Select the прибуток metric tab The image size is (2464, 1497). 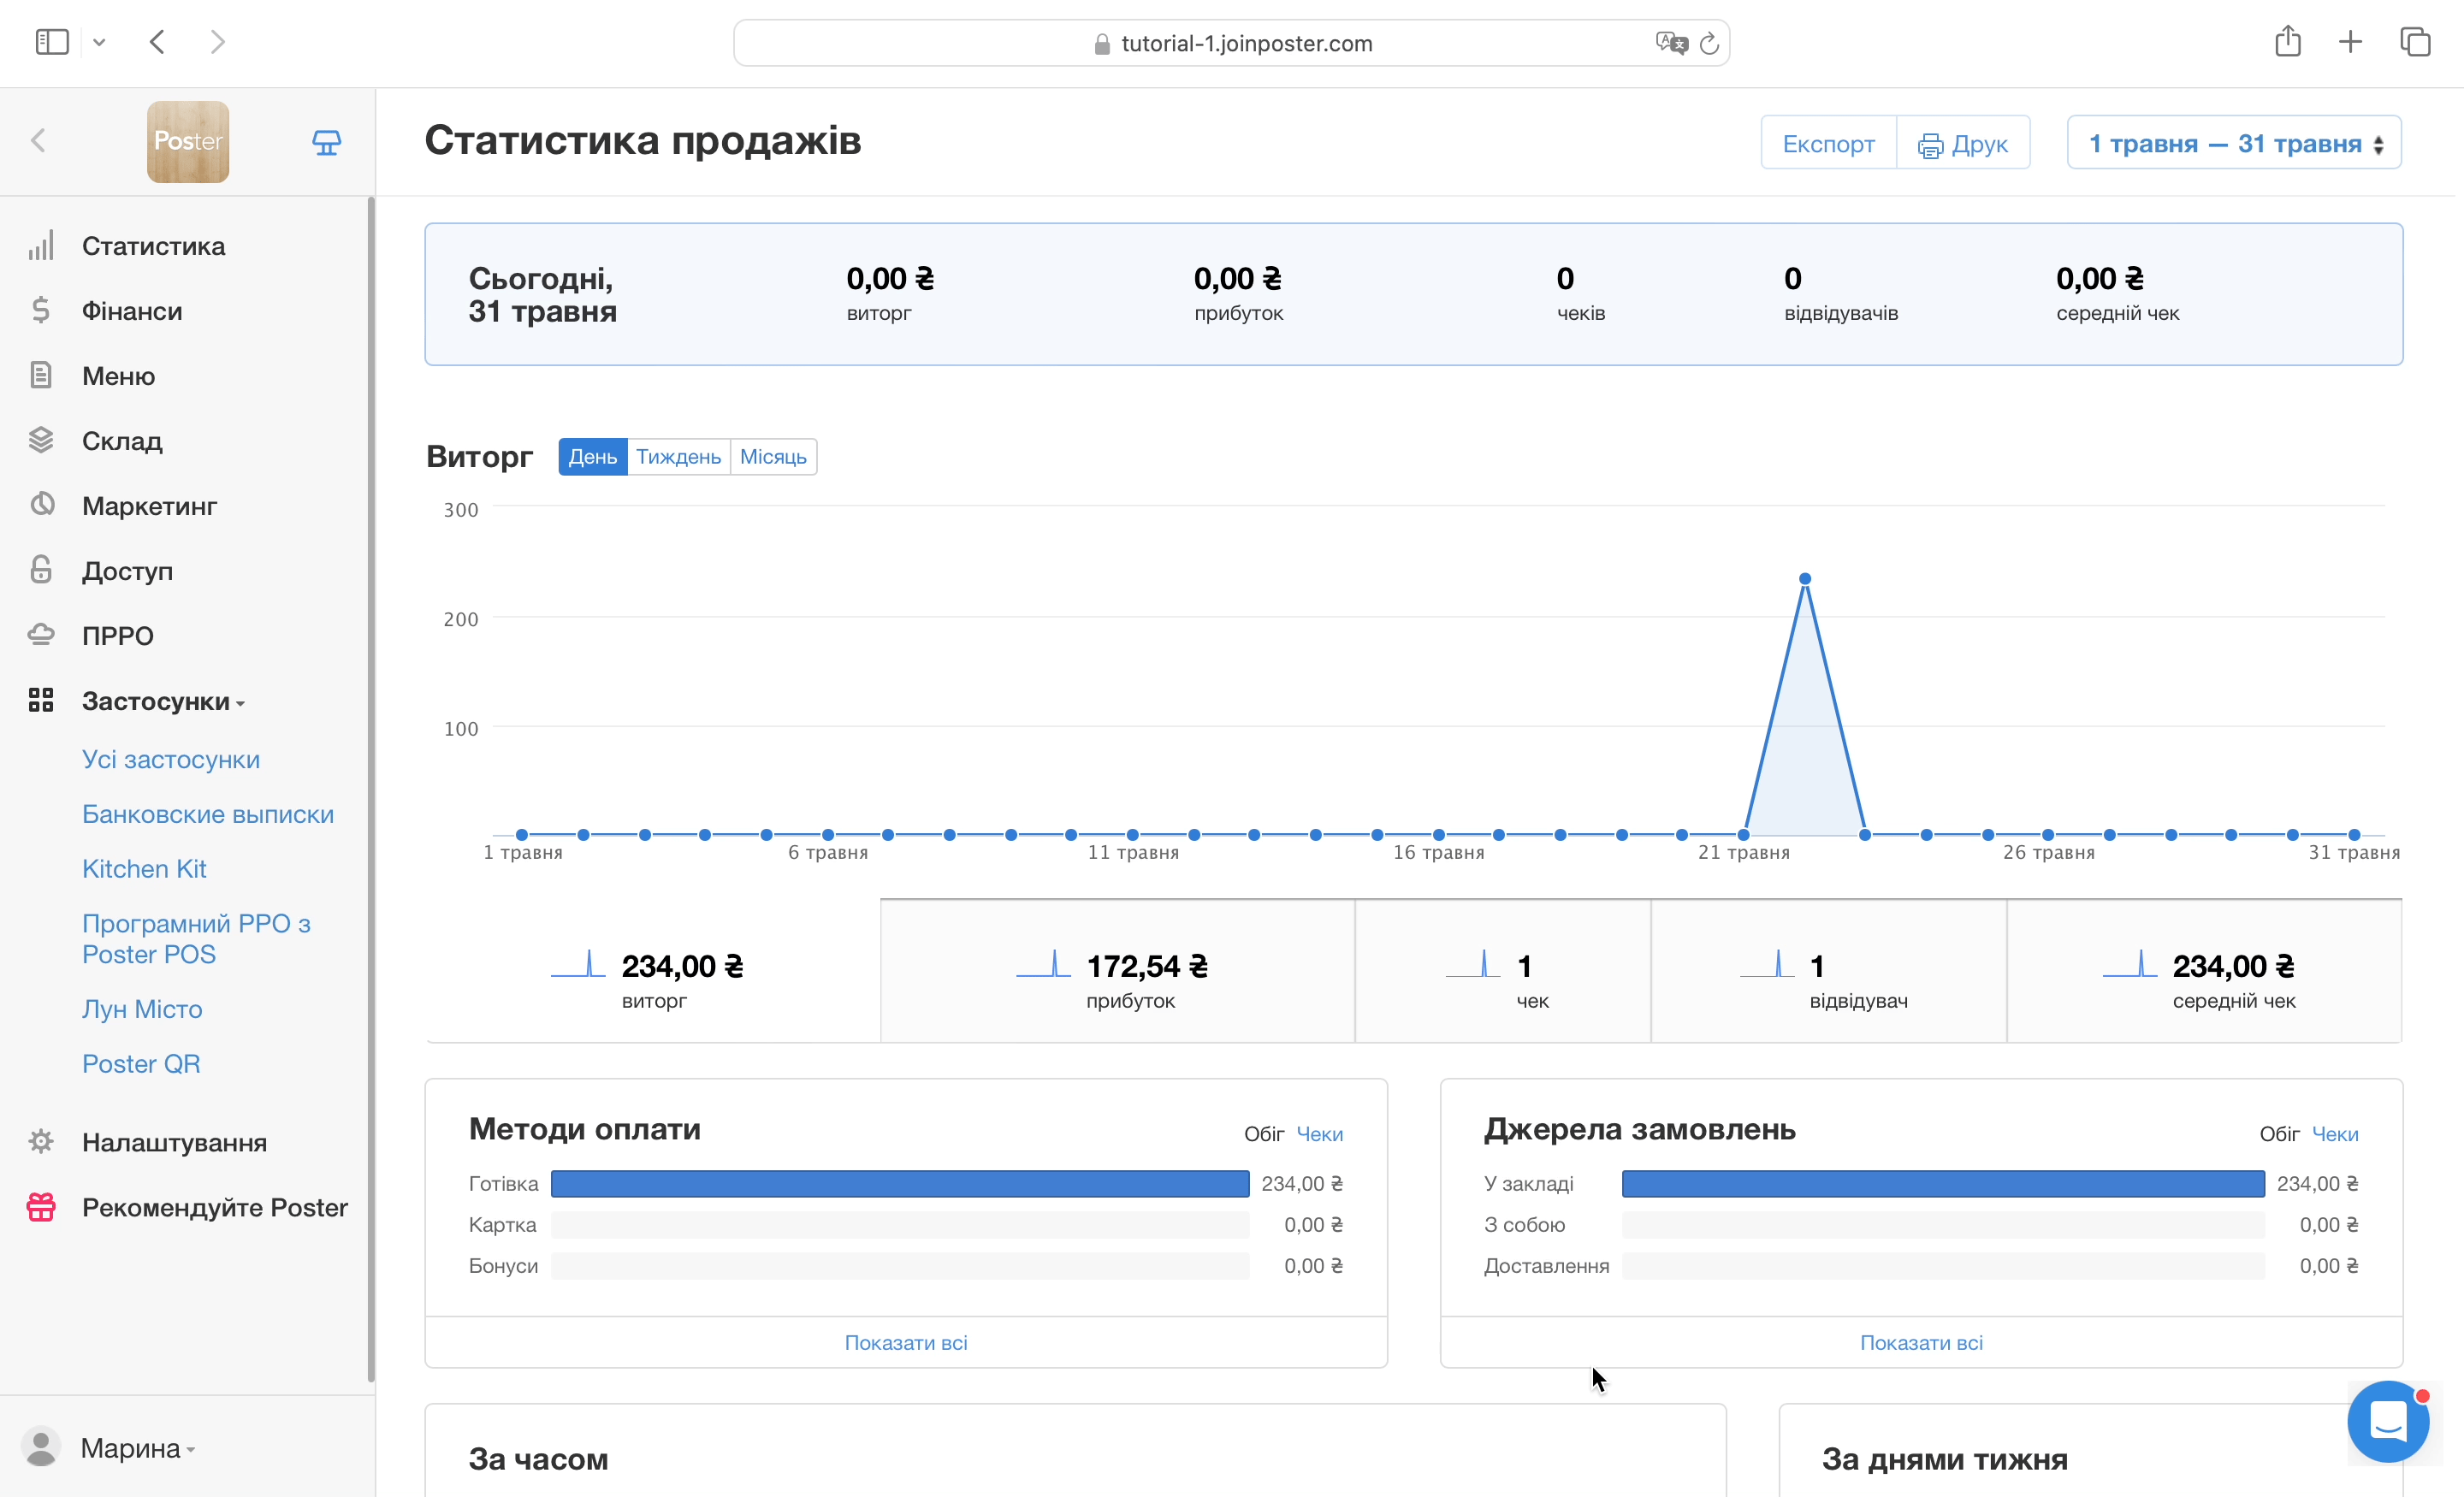pyautogui.click(x=1117, y=972)
